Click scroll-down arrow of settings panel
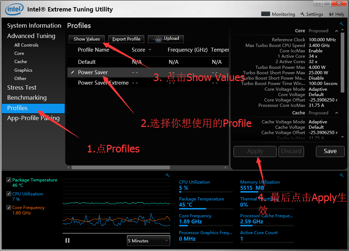This screenshot has width=349, height=251. click(x=343, y=137)
